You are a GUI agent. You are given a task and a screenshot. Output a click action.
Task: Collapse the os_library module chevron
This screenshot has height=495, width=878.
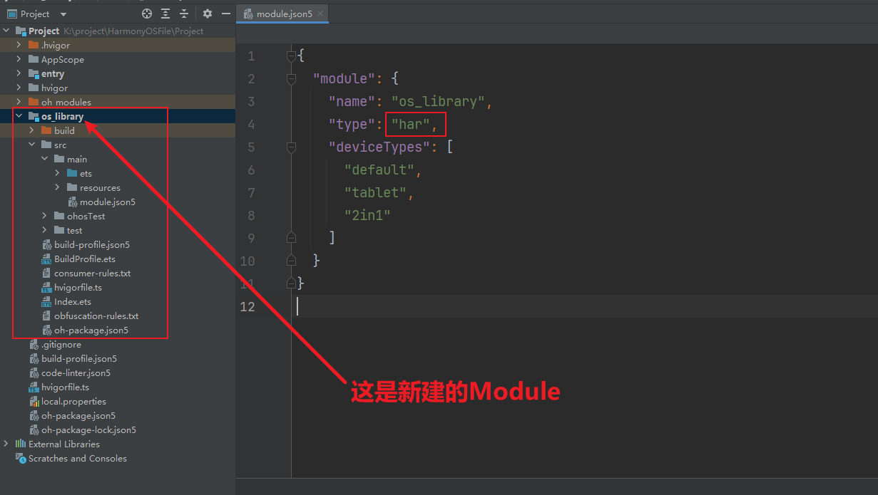pos(19,116)
